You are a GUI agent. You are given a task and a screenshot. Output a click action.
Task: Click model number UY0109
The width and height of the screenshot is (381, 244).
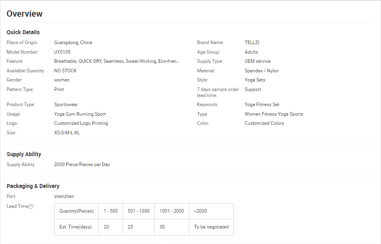pyautogui.click(x=62, y=52)
